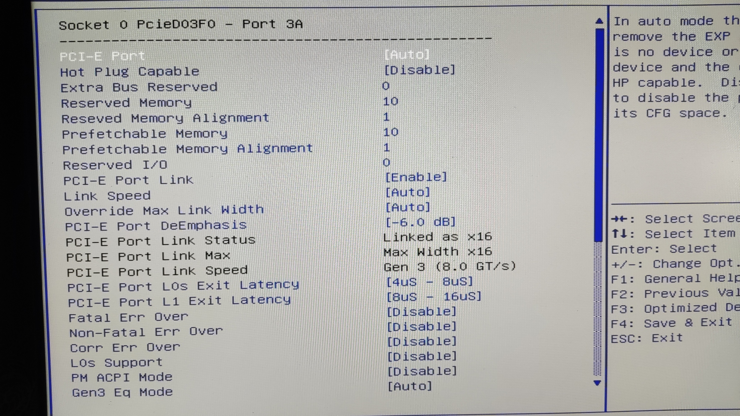
Task: Toggle Fatal Err Over Disable value
Action: [421, 312]
